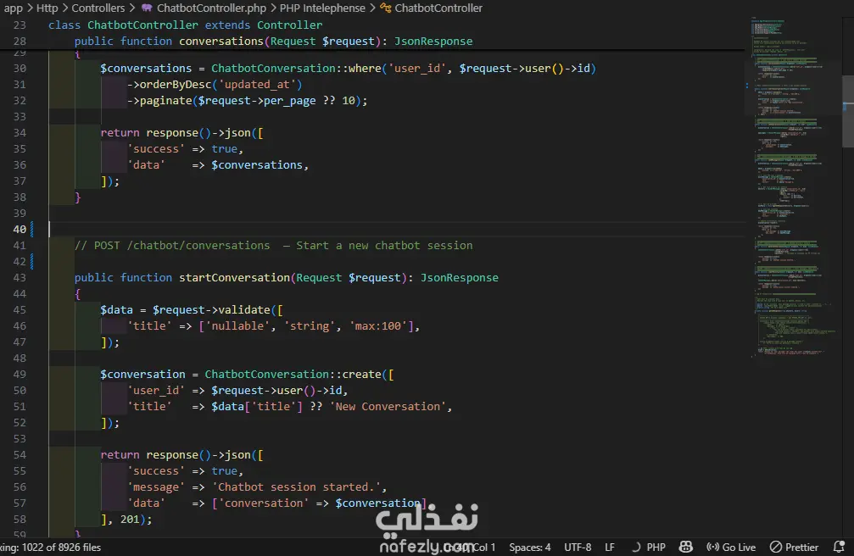Click the notifications bell icon

pyautogui.click(x=840, y=547)
